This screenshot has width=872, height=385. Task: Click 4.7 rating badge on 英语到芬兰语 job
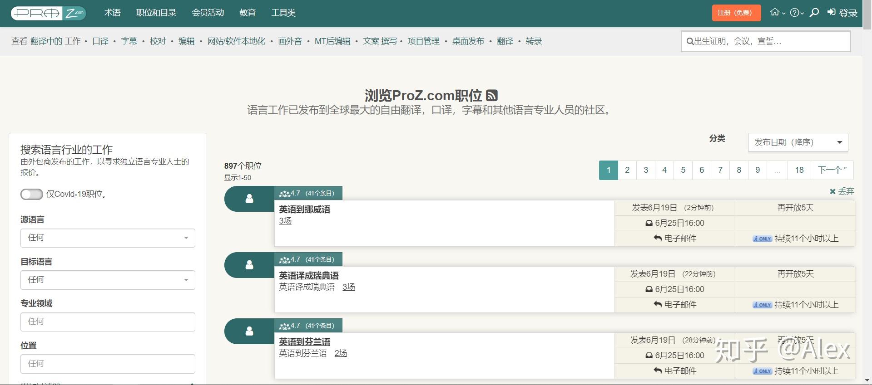point(307,326)
